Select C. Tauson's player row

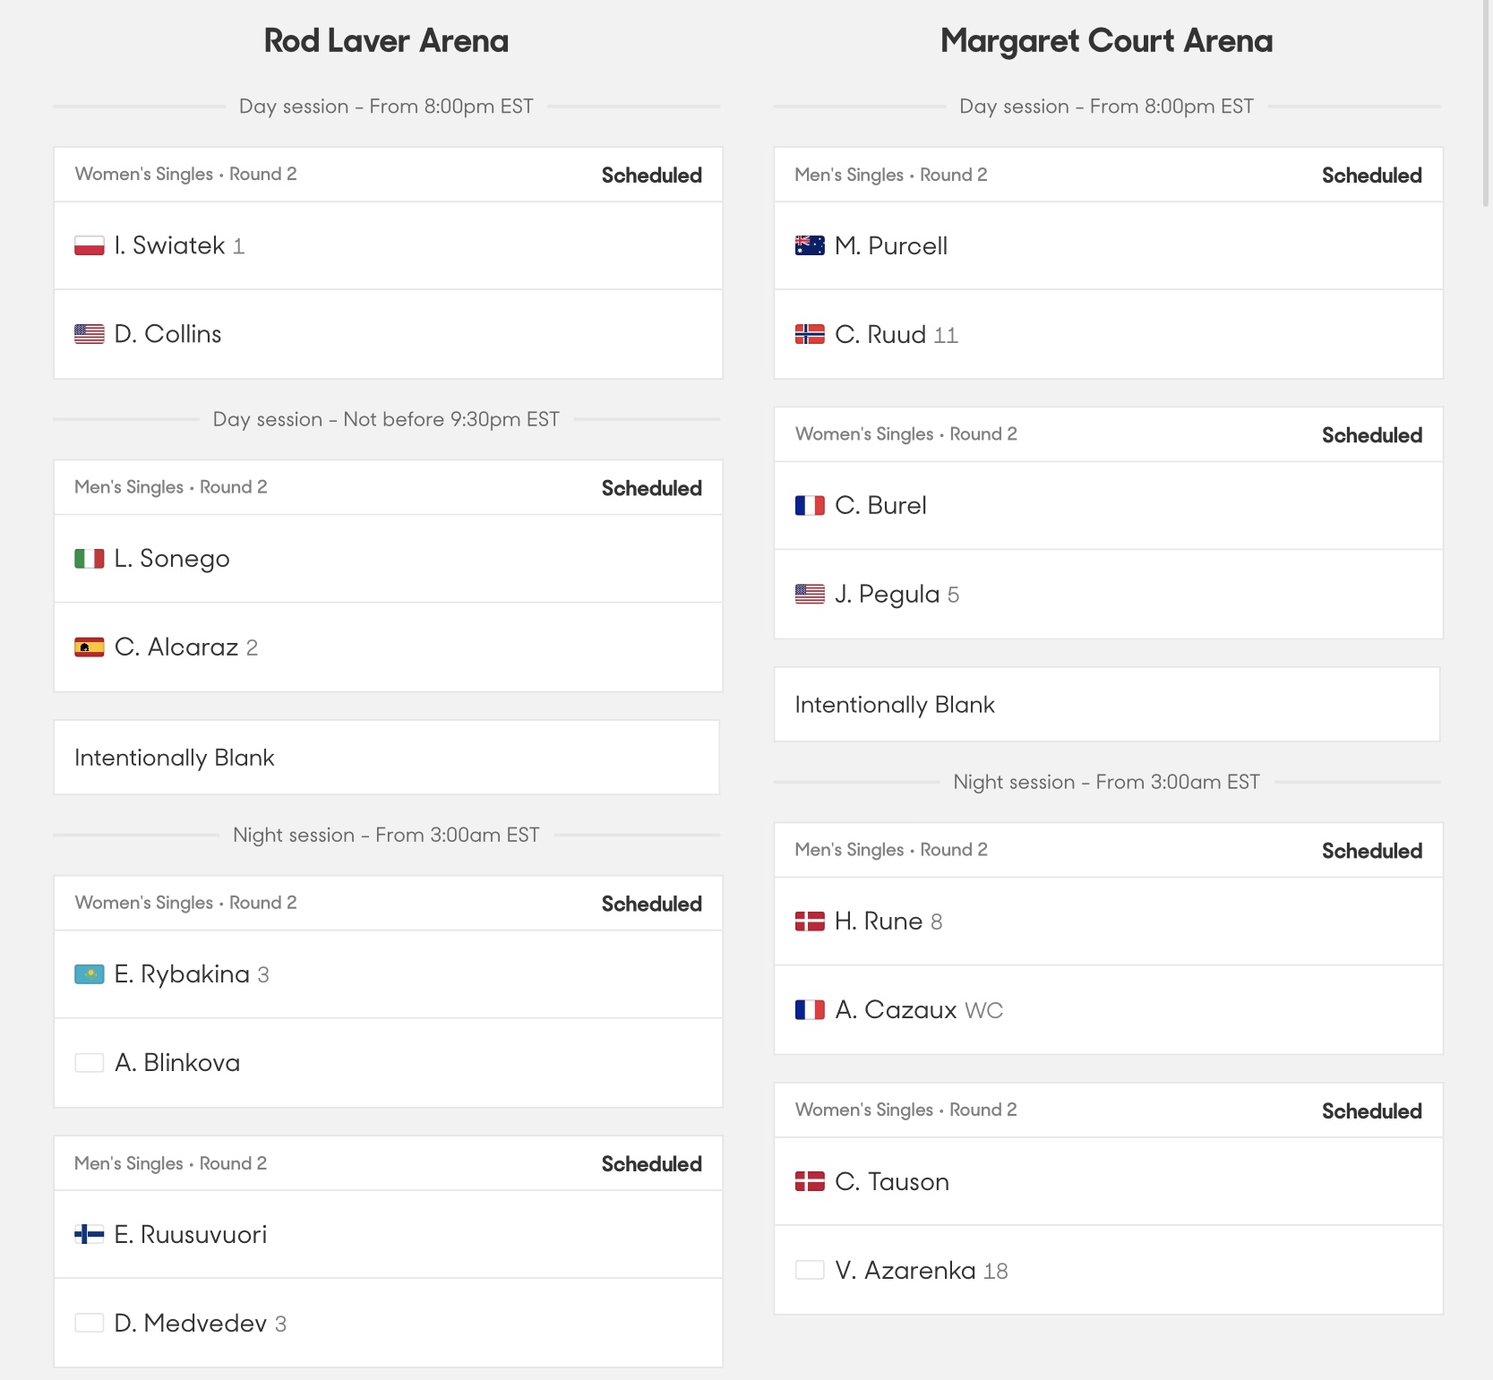pos(1108,1181)
